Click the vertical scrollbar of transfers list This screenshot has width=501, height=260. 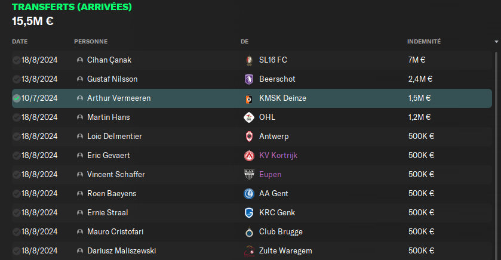tap(496, 156)
